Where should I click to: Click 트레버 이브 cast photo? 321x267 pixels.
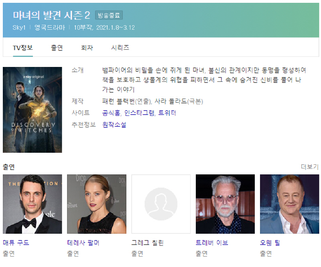click(x=225, y=204)
